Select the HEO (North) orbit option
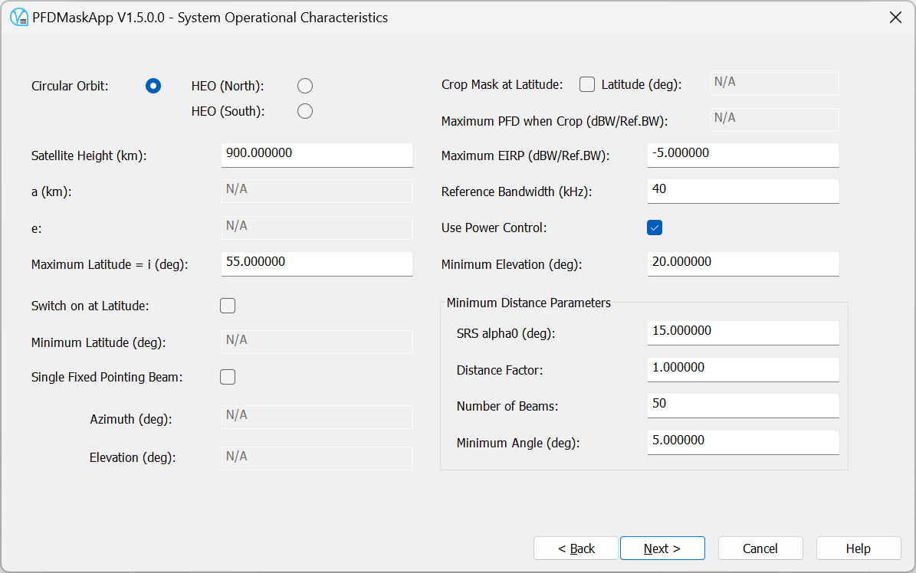 (x=304, y=86)
